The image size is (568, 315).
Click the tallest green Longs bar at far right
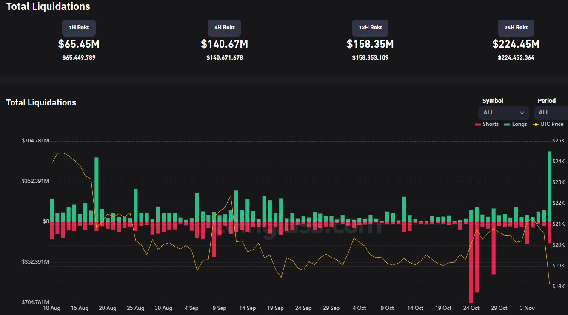(x=549, y=186)
